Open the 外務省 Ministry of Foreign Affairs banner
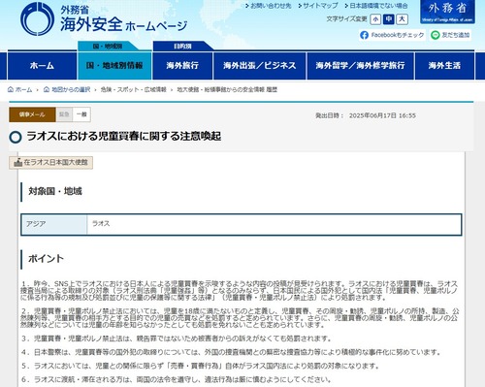The image size is (485, 387). coord(447,12)
